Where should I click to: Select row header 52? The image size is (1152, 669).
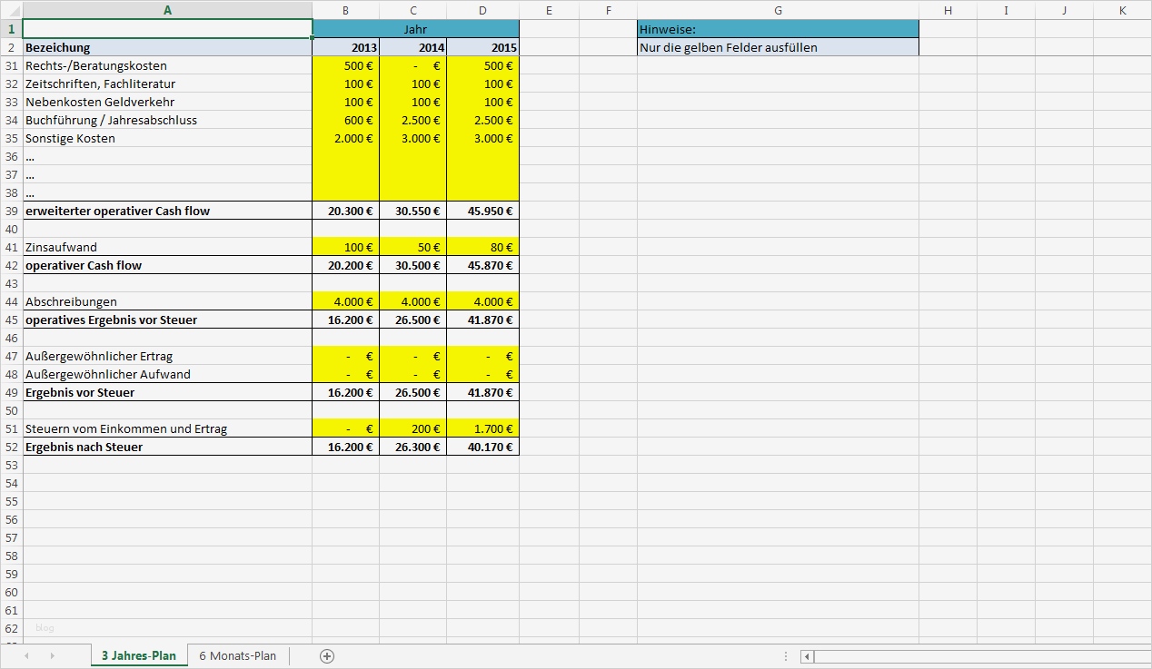(x=11, y=447)
